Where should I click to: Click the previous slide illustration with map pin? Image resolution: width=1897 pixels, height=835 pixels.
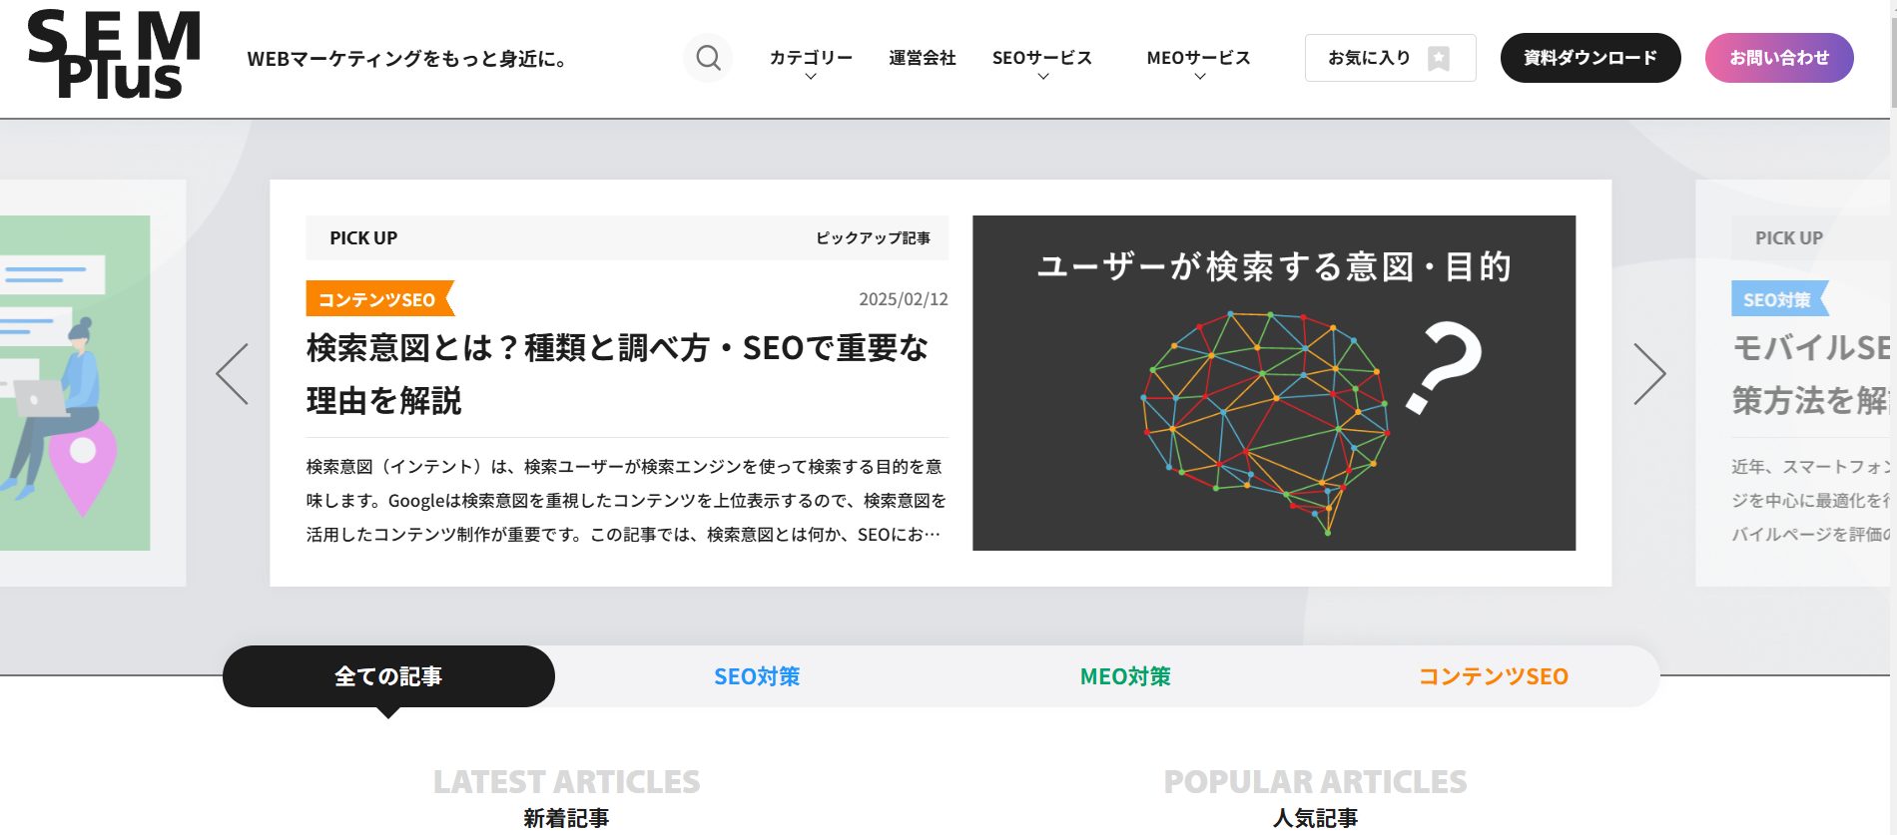pyautogui.click(x=75, y=383)
